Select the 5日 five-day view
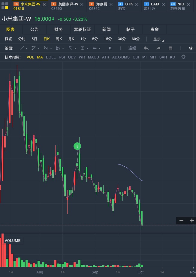This screenshot has width=196, height=277. tap(35, 39)
